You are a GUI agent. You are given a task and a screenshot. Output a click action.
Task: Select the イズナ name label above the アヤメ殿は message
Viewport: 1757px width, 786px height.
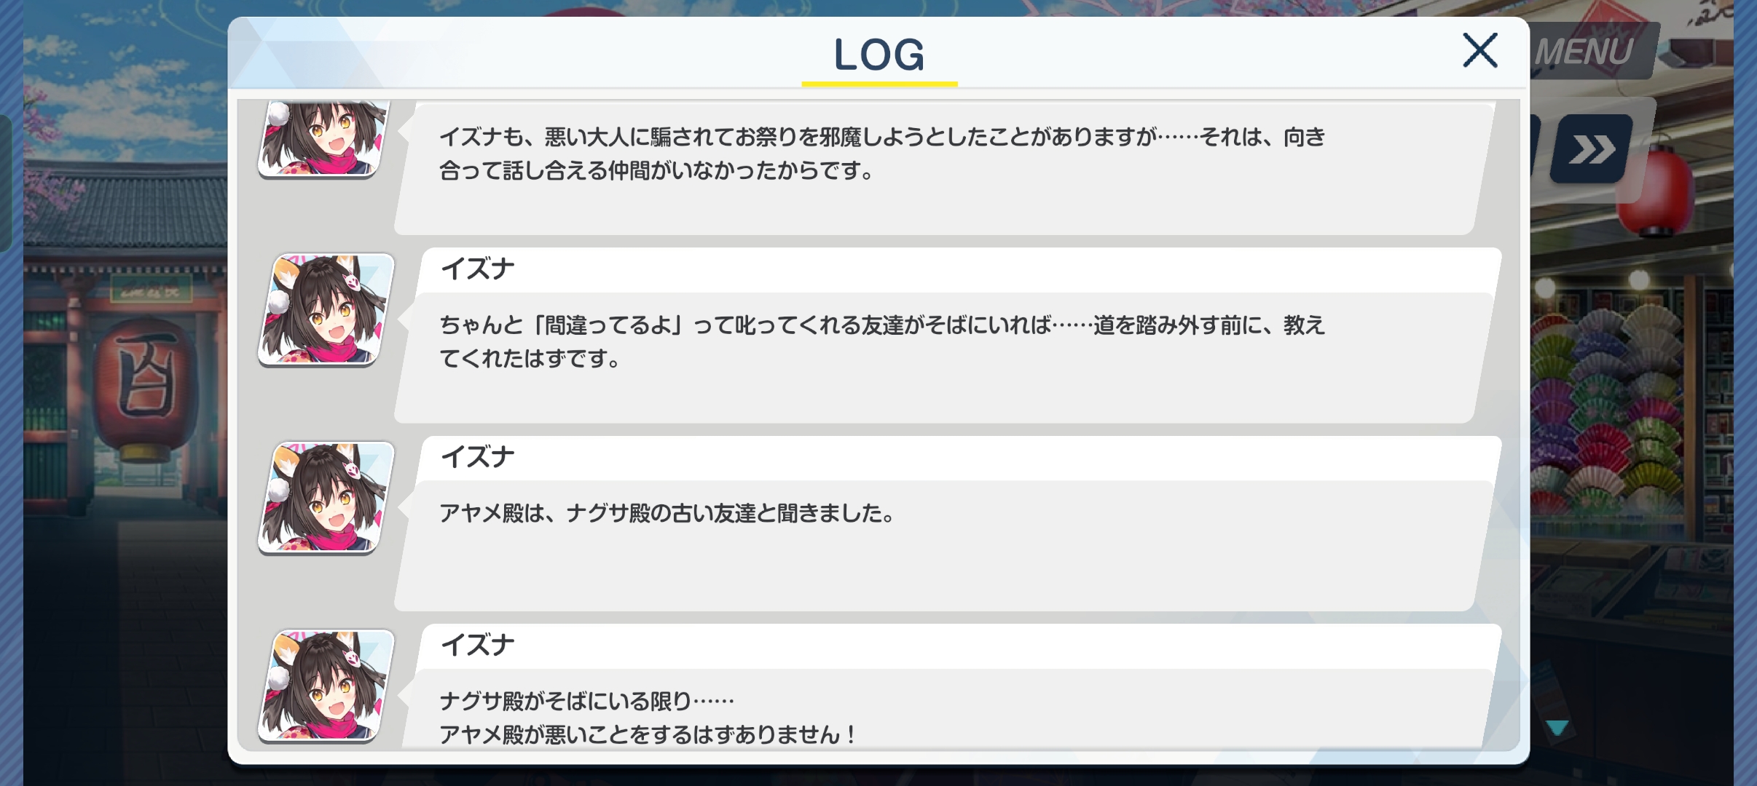477,457
